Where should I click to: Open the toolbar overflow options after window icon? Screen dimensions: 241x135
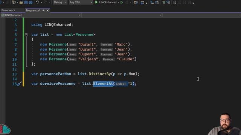[x=146, y=3]
